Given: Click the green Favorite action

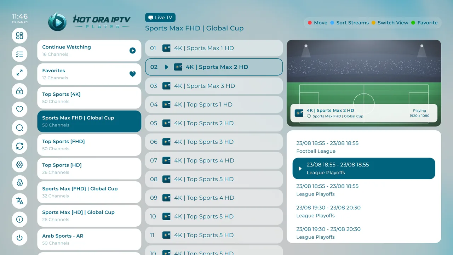Looking at the screenshot, I should [x=424, y=23].
